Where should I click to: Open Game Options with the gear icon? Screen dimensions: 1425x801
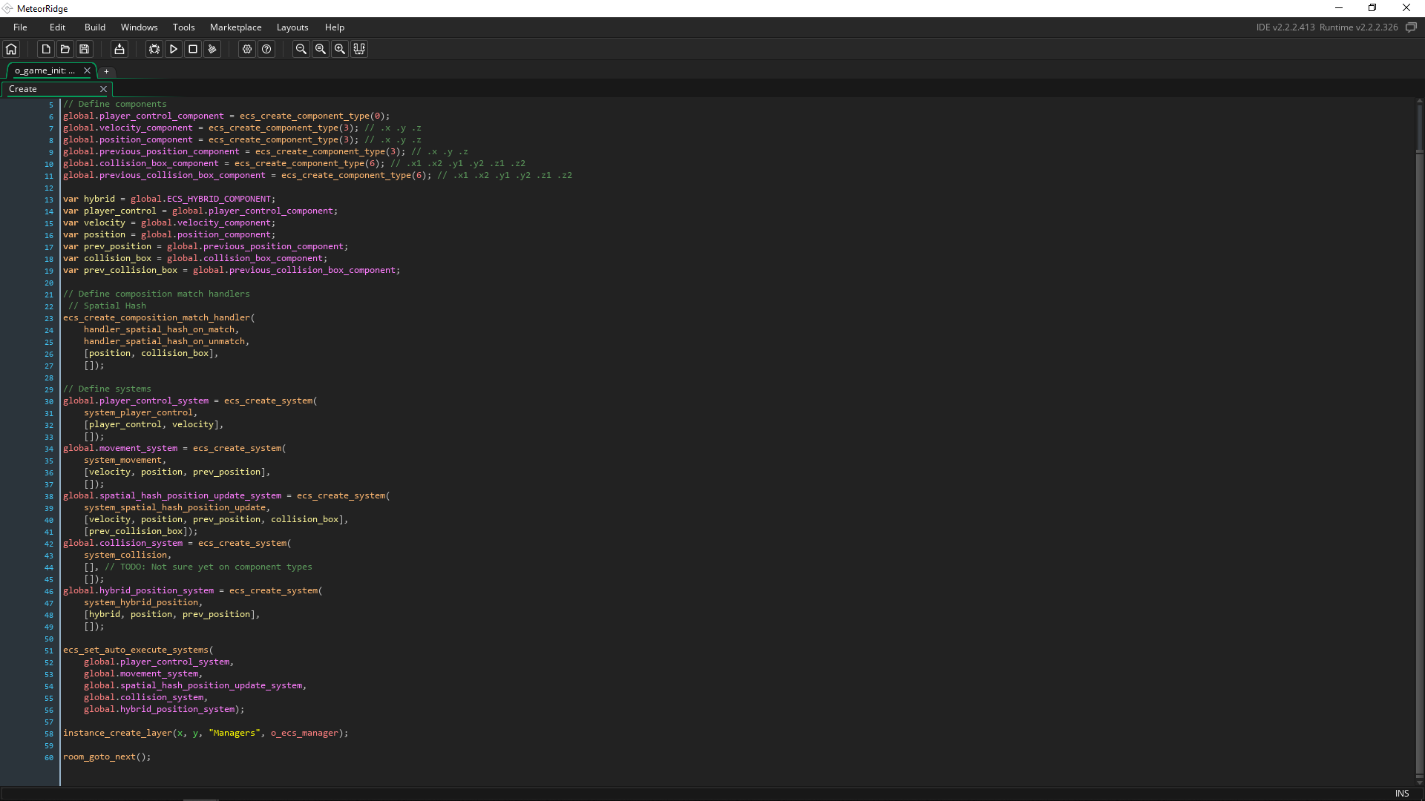point(246,49)
